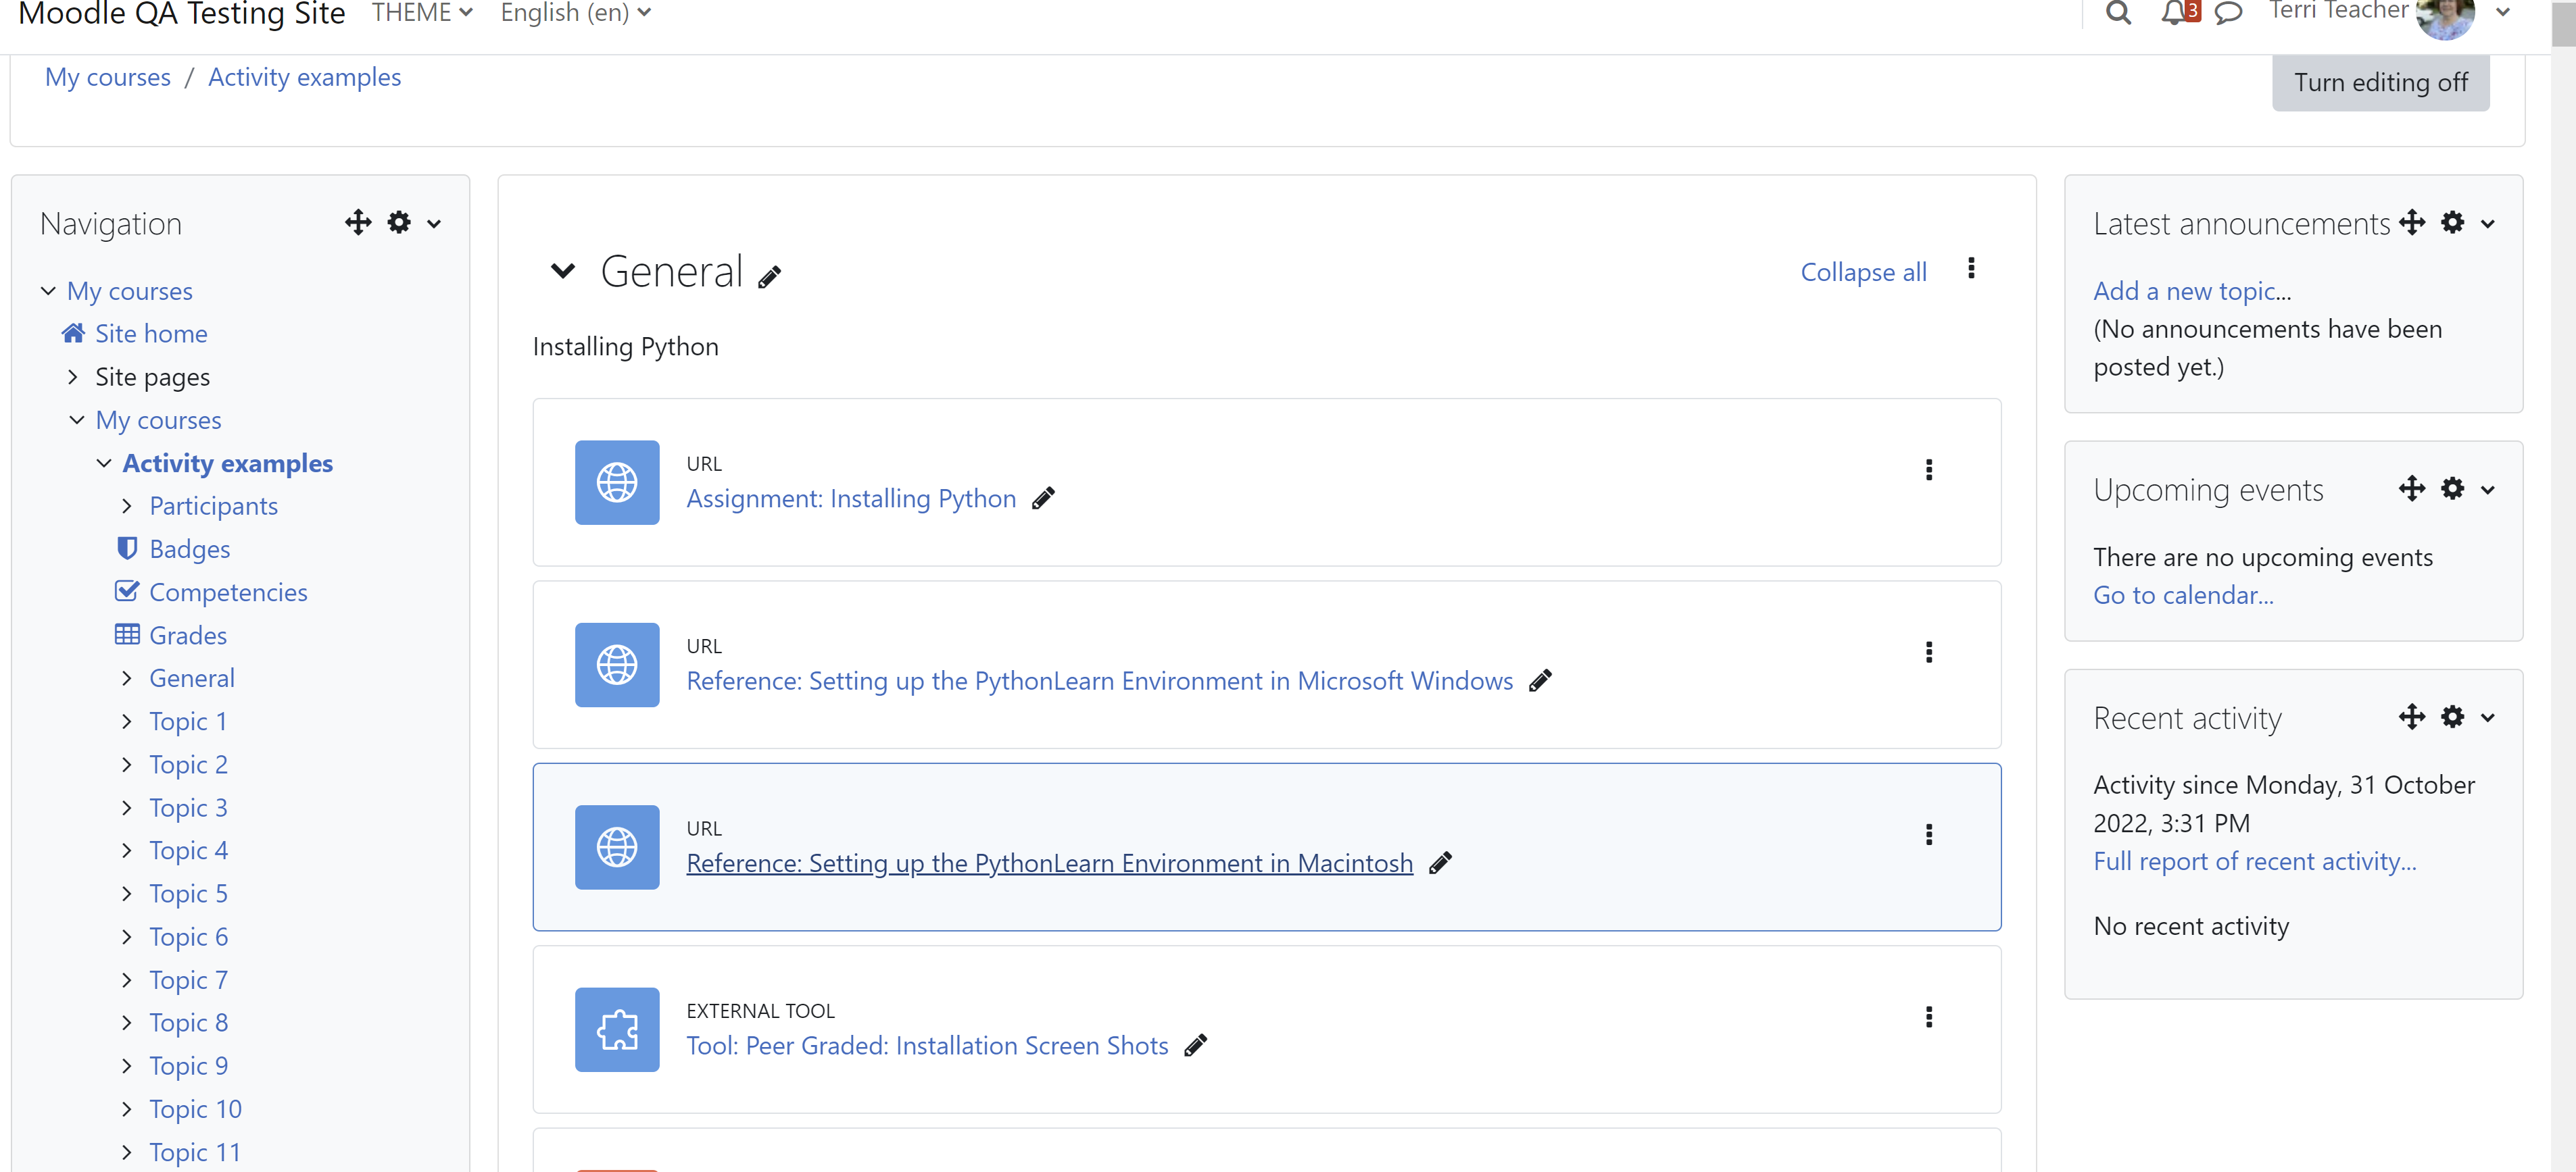Click Microsoft Windows reference globe icon
2576x1172 pixels.
pos(617,665)
